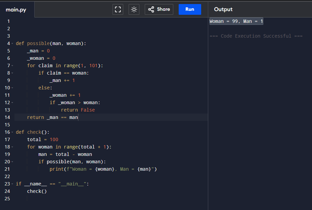Image resolution: width=312 pixels, height=210 pixels.
Task: Click '_woman += 1' on line 11
Action: pos(65,95)
